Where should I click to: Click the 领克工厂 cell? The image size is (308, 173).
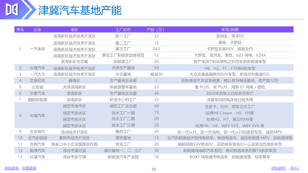(x=123, y=144)
